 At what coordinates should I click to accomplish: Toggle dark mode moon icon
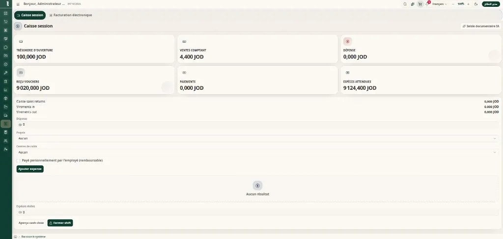[x=475, y=4]
